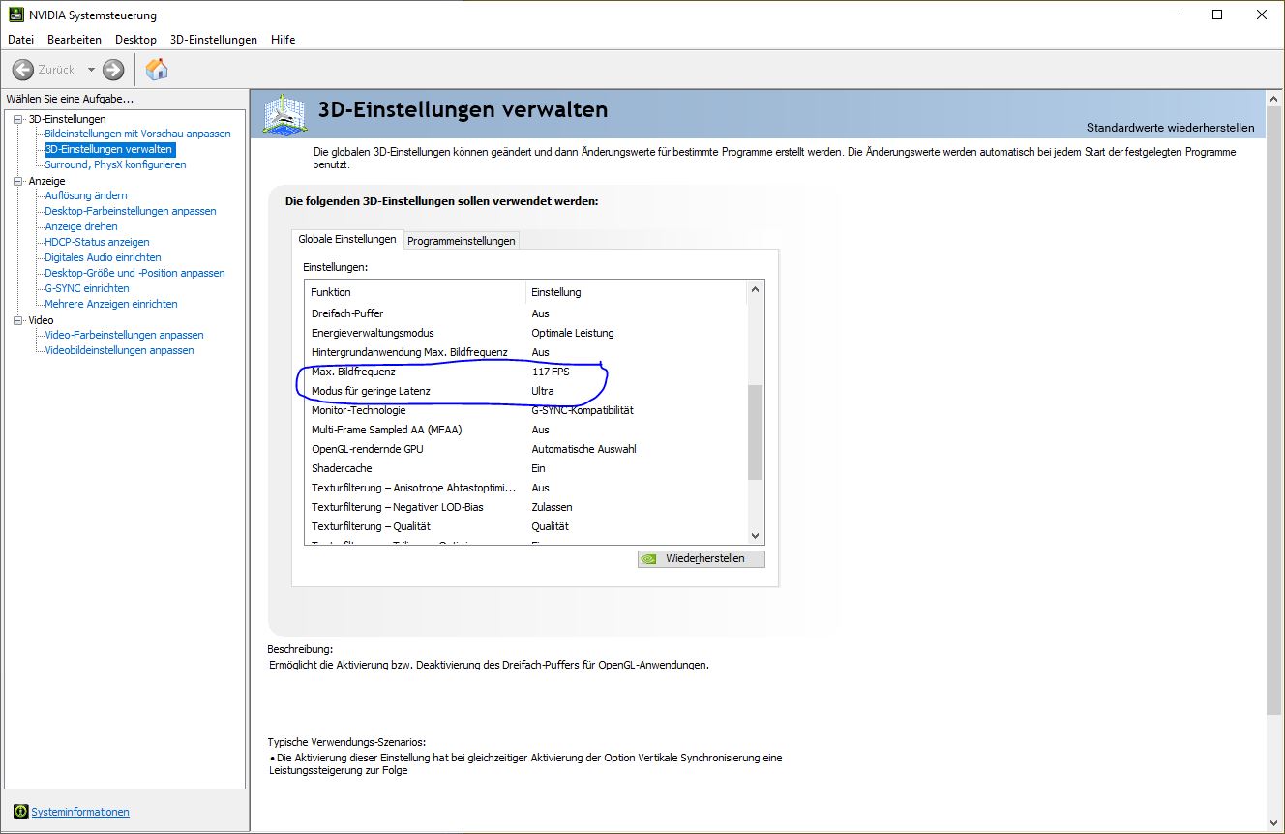Open Auflösung ändern
This screenshot has width=1285, height=834.
86,195
